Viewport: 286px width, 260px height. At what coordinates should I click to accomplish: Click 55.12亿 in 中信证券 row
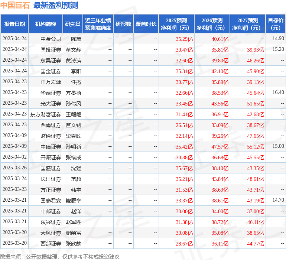click(x=256, y=147)
